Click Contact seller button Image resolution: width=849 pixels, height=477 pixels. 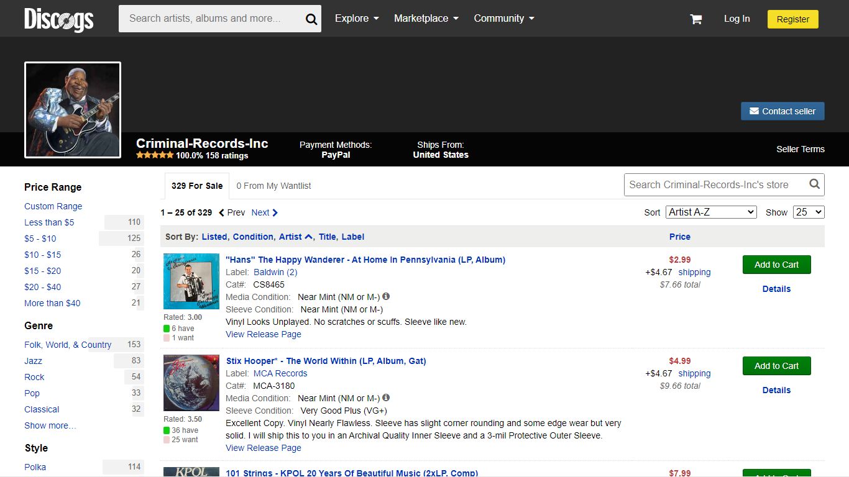[x=782, y=111]
